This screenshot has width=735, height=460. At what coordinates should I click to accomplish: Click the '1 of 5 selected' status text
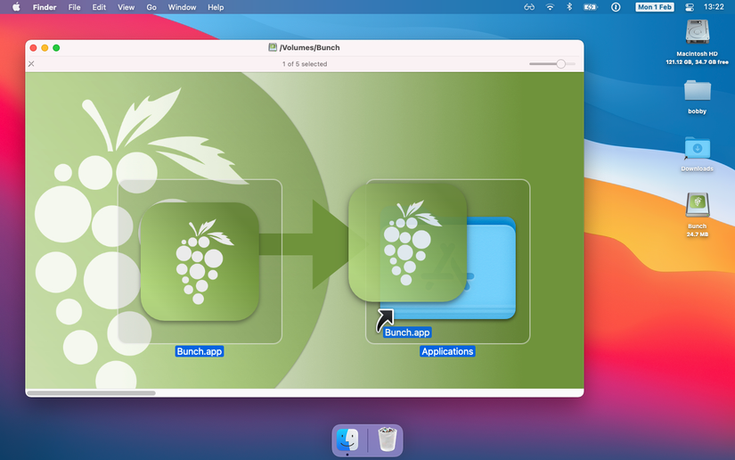[x=305, y=64]
